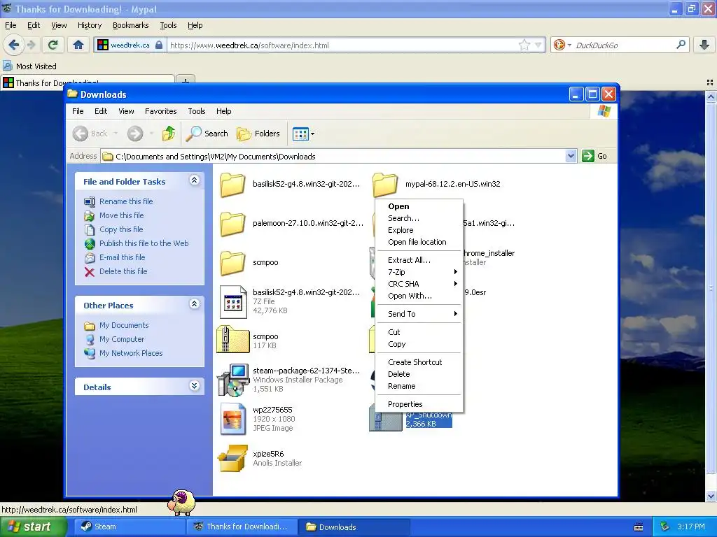Click the XP_Shutdown file icon

[386, 421]
